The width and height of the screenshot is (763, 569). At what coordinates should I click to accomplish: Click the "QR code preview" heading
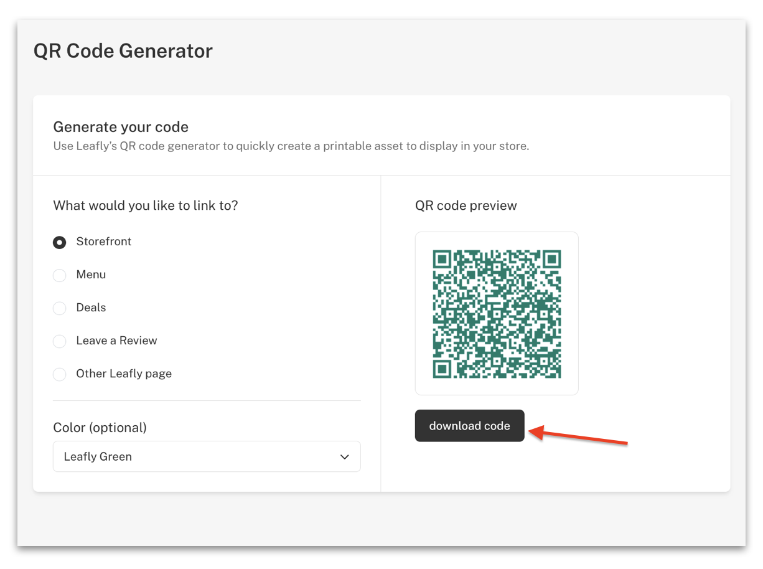(x=466, y=205)
